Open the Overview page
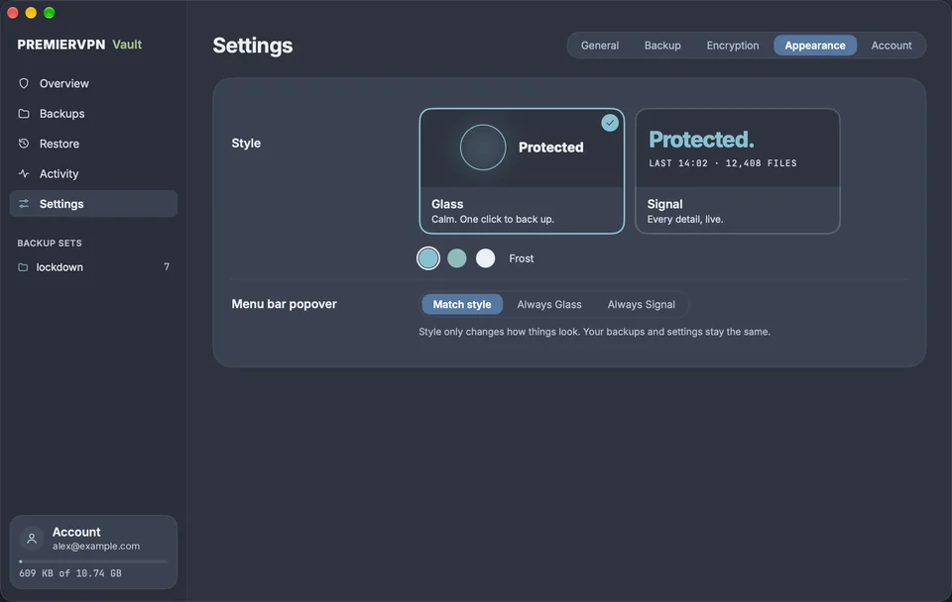 click(93, 83)
